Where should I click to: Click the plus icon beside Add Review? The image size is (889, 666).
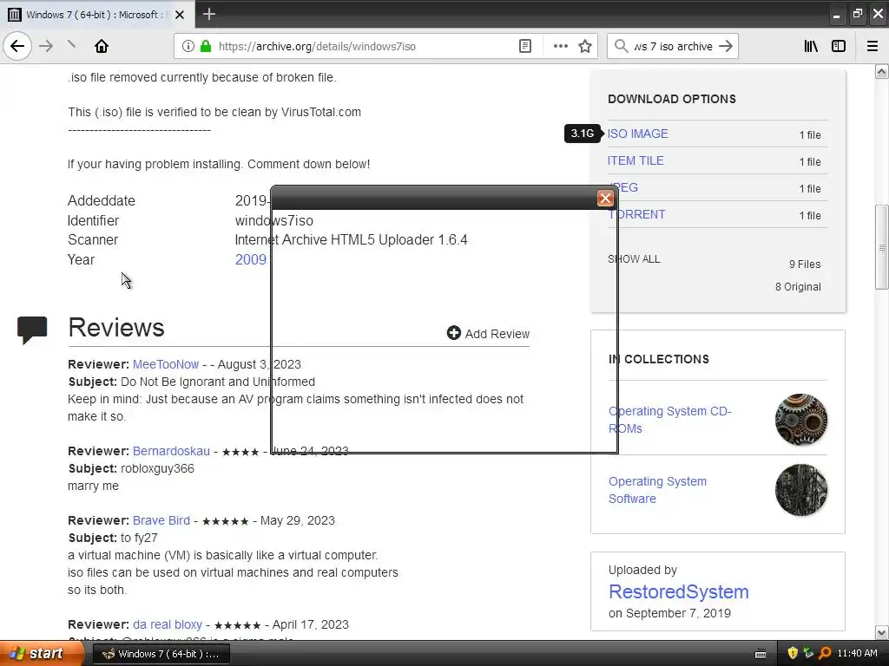[x=453, y=333]
